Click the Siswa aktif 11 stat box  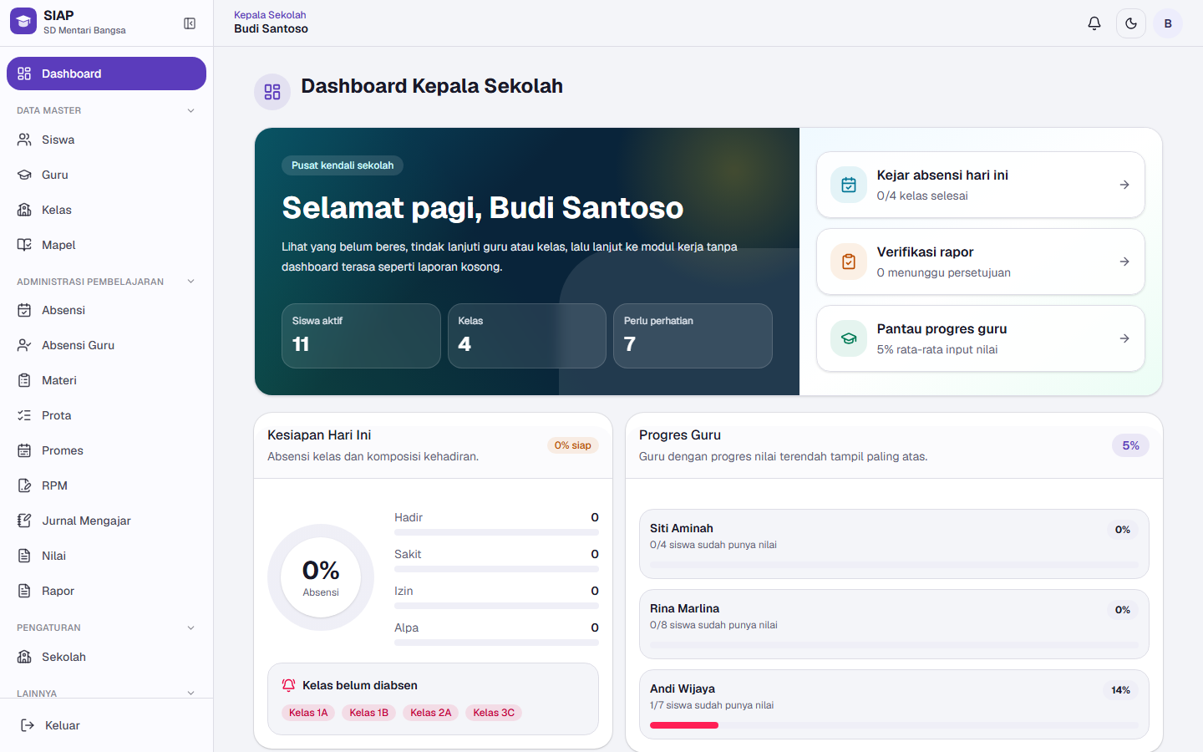coord(361,336)
